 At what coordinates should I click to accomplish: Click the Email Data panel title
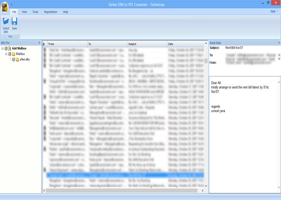click(x=215, y=43)
